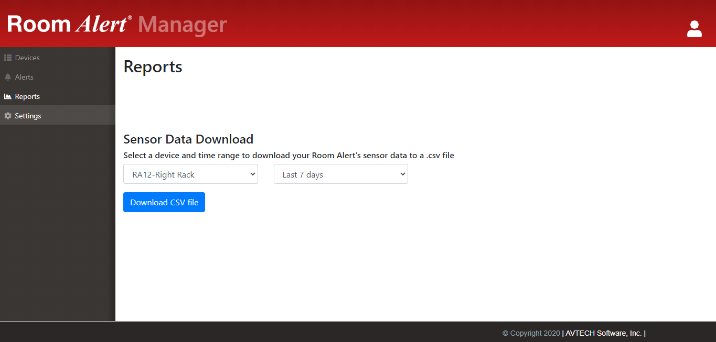Click the user profile icon at top right
716x342 pixels.
point(694,29)
